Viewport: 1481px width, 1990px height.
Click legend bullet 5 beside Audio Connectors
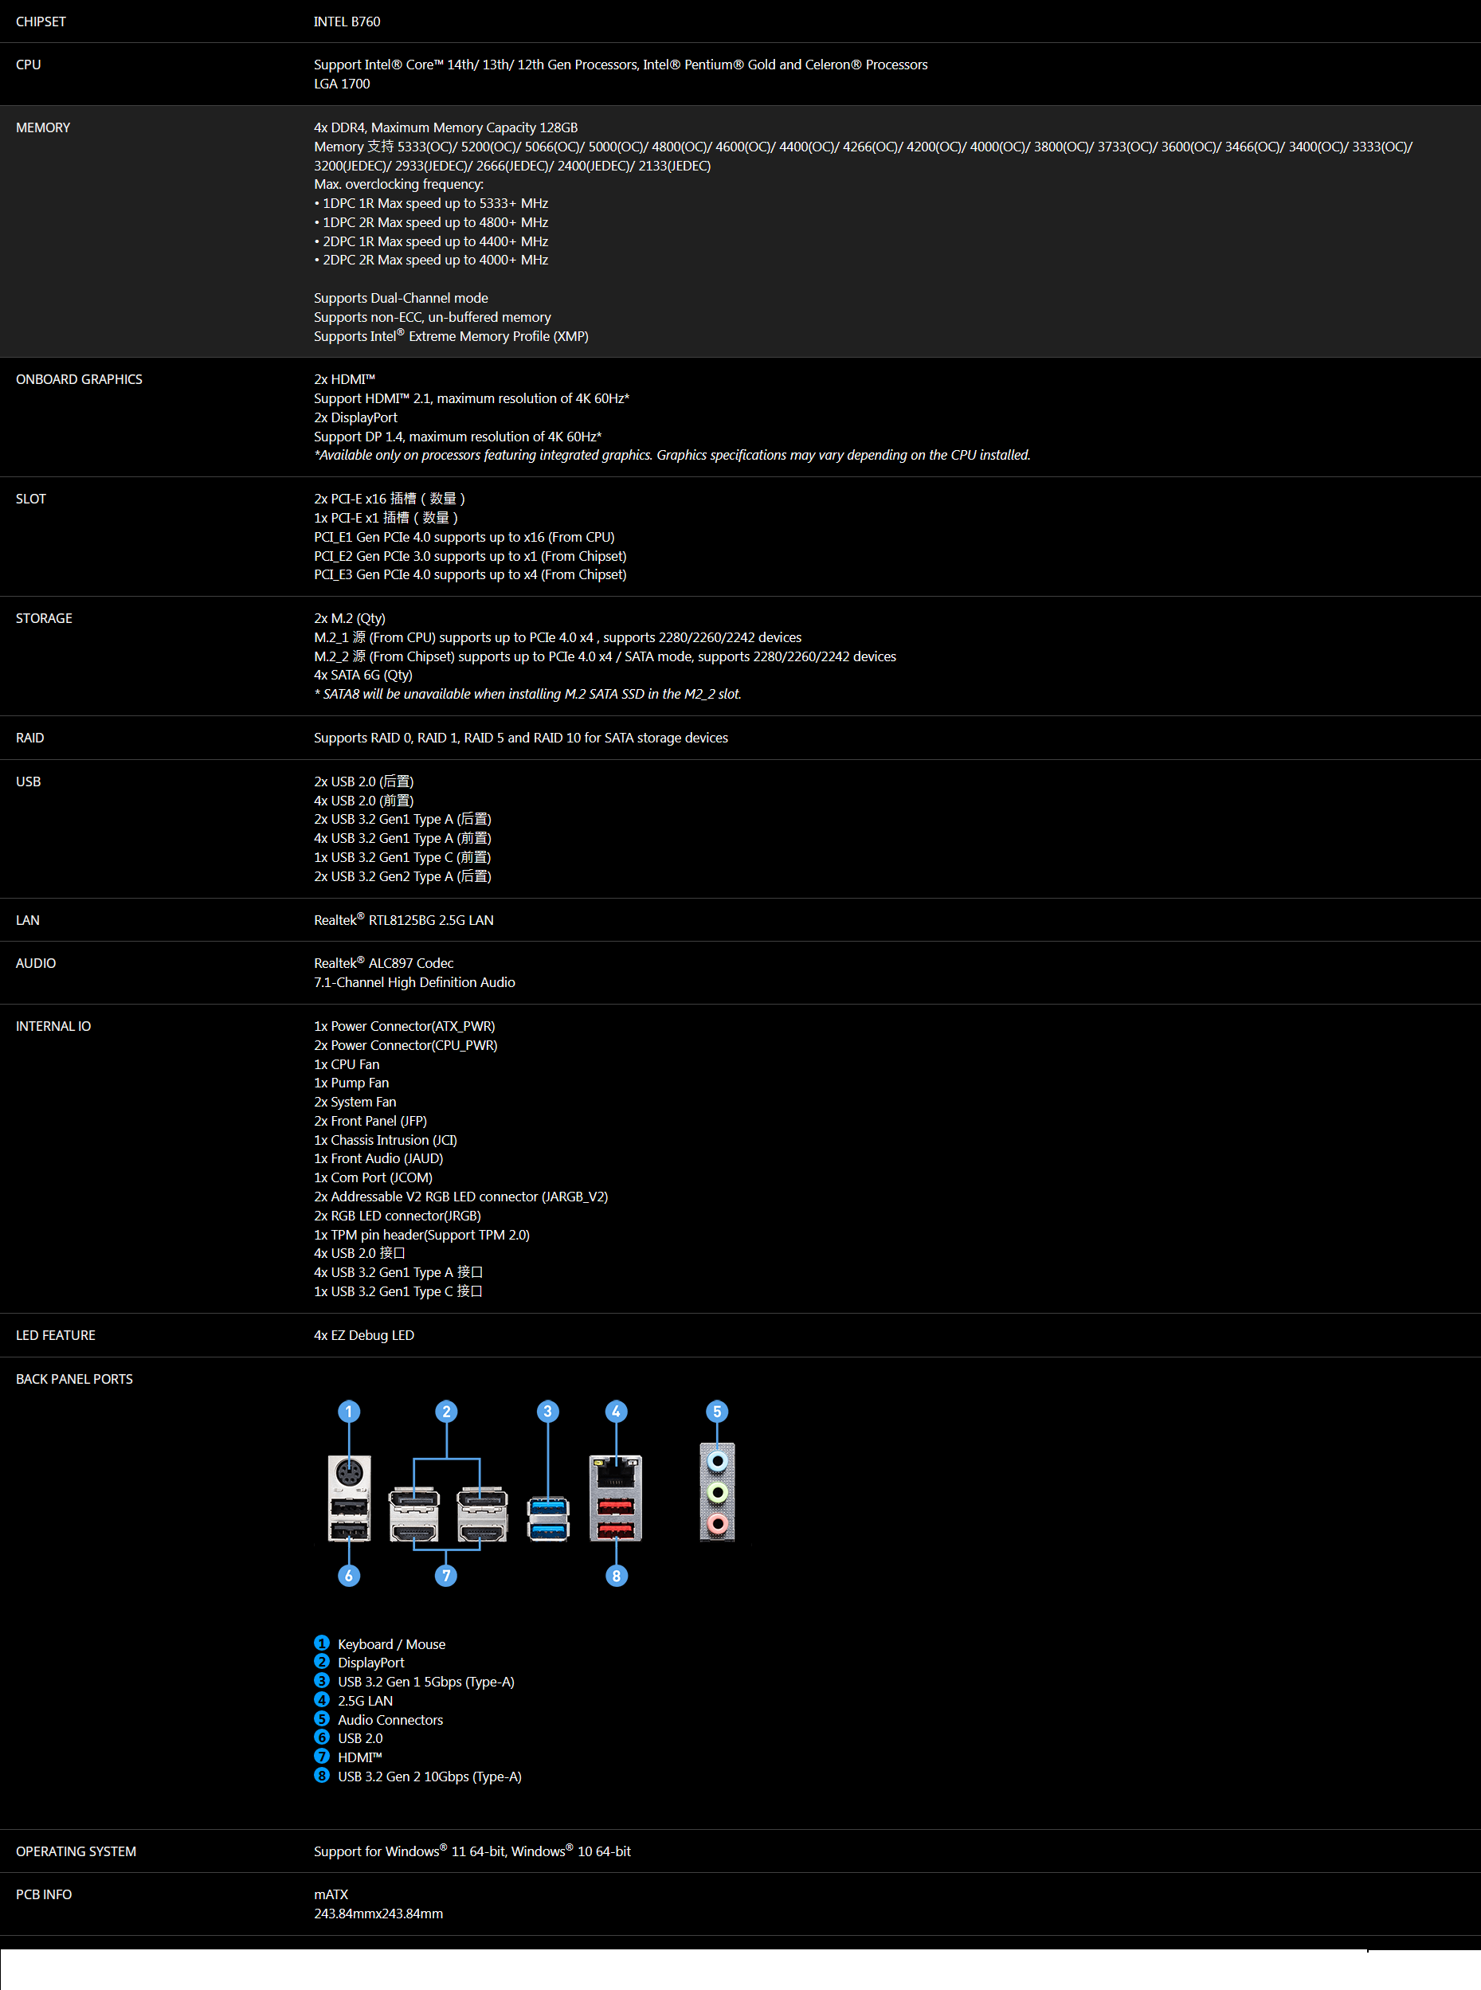[x=322, y=1718]
